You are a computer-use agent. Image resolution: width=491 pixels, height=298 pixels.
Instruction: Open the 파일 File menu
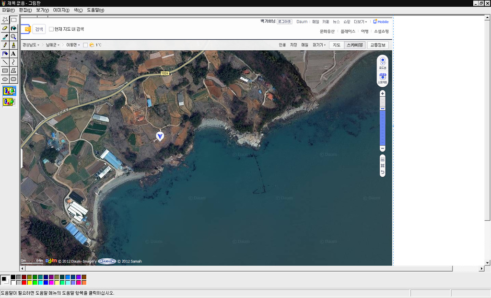pos(8,10)
